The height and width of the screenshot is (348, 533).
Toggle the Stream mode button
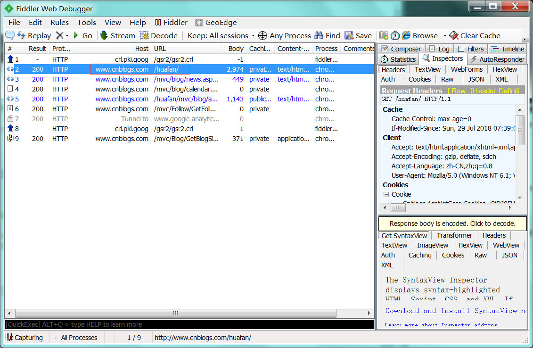117,35
